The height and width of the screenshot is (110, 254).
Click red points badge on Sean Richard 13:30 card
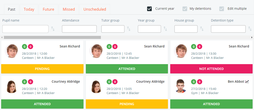point(200,47)
